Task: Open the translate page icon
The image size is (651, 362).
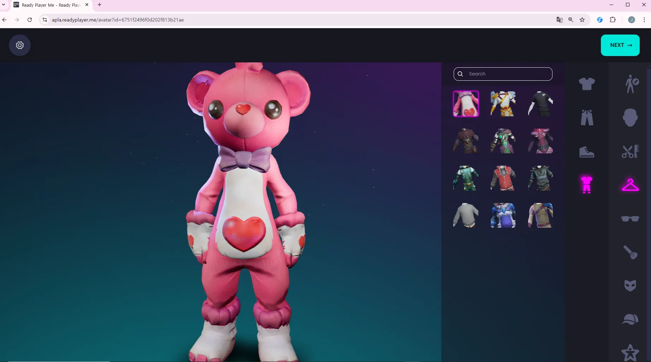Action: (560, 20)
